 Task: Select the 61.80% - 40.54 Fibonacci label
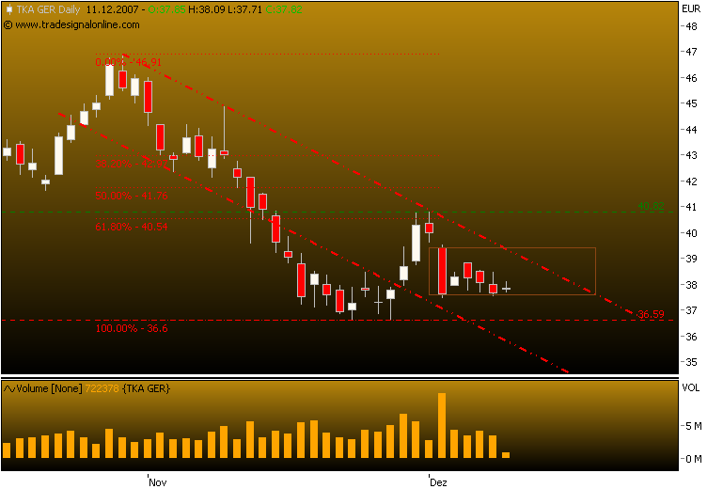(x=132, y=227)
